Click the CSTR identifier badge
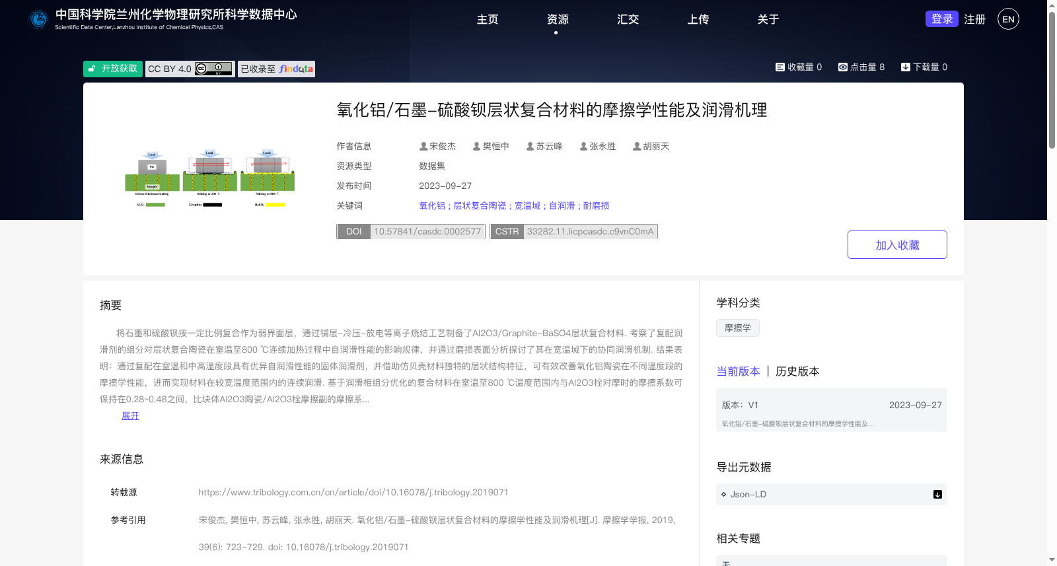Viewport: 1057px width, 566px height. pyautogui.click(x=573, y=231)
